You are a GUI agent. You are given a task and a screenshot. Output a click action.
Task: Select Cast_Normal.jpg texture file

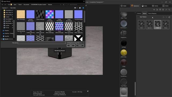point(78,15)
